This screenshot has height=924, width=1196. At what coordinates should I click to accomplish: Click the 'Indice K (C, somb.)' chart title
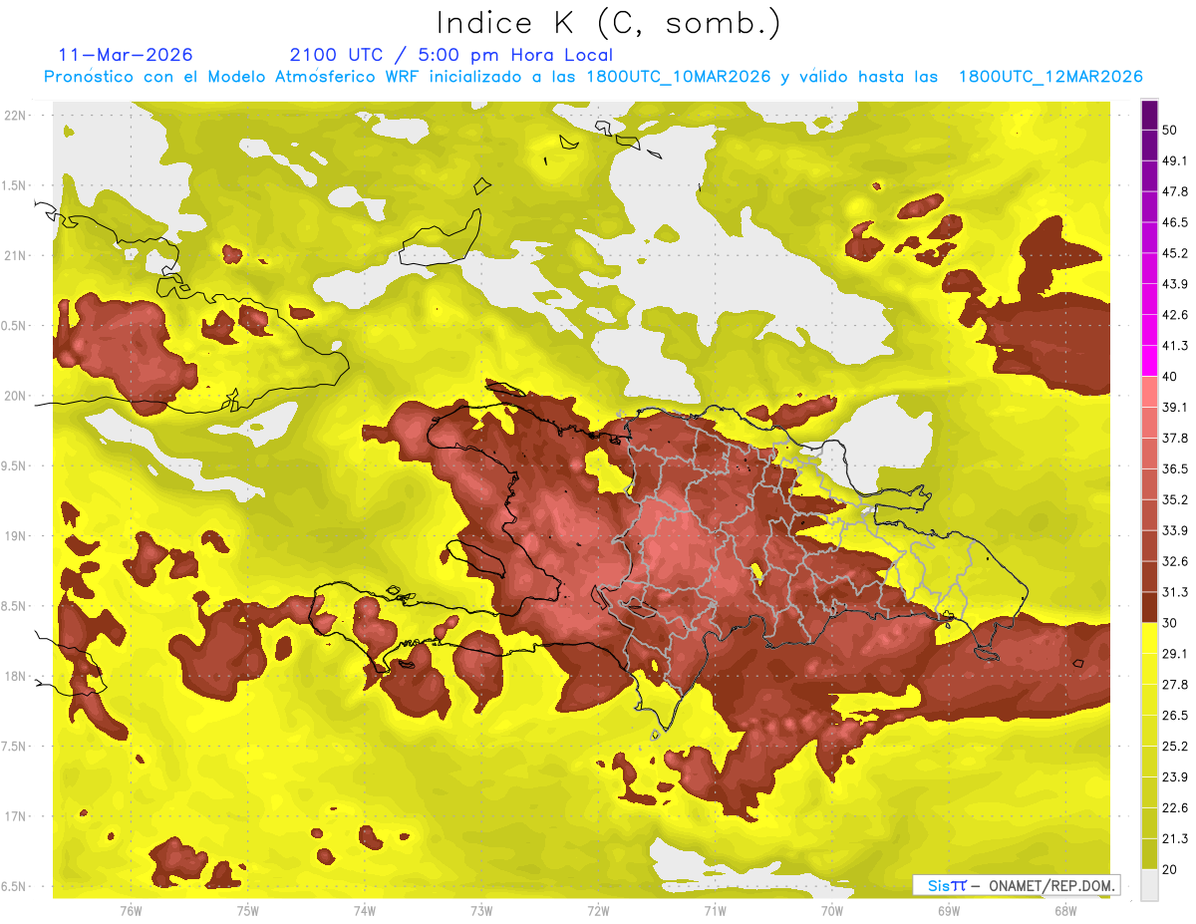[x=608, y=23]
